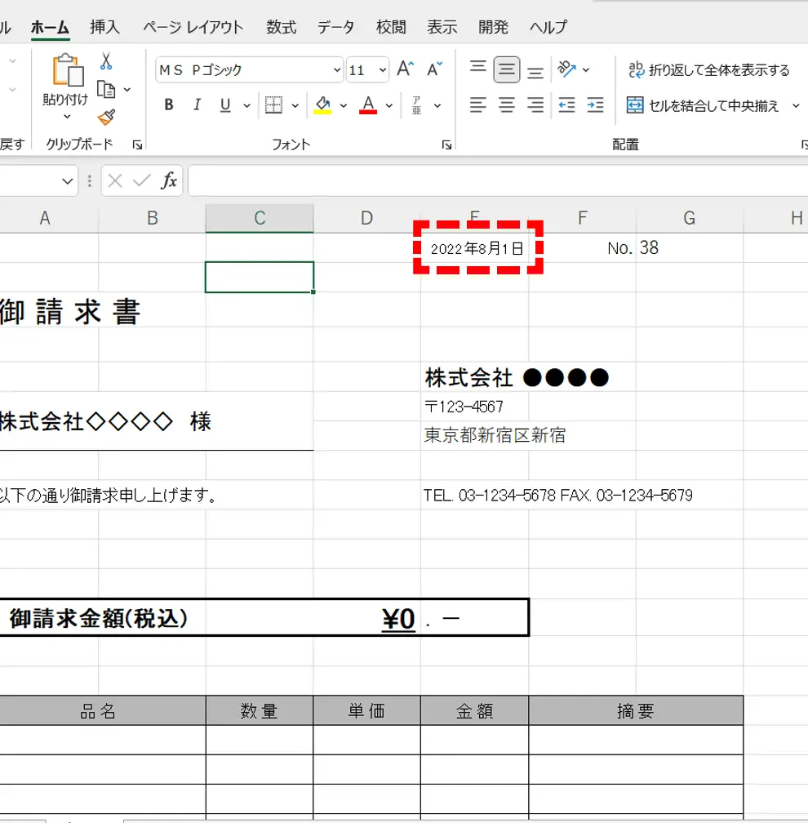Screen dimensions: 808x823
Task: Apply the yellow fill color bucket
Action: click(322, 105)
